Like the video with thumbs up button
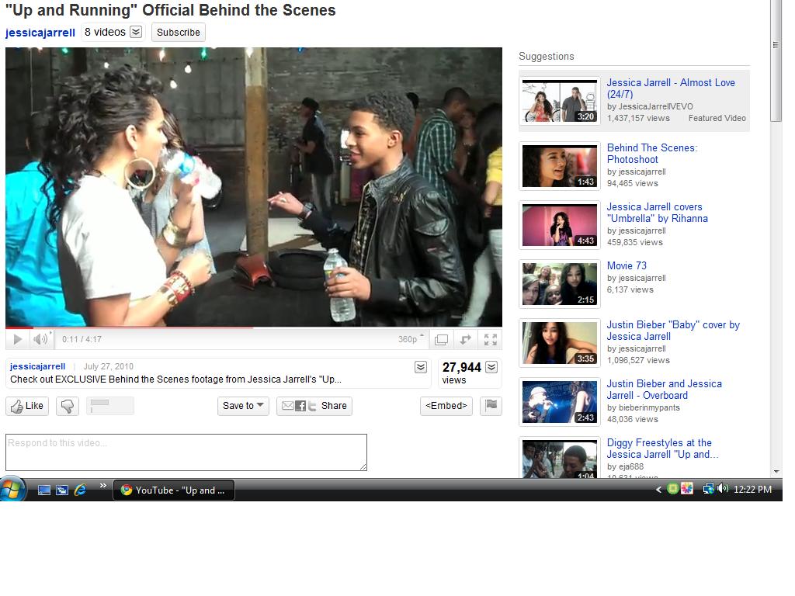 27,406
